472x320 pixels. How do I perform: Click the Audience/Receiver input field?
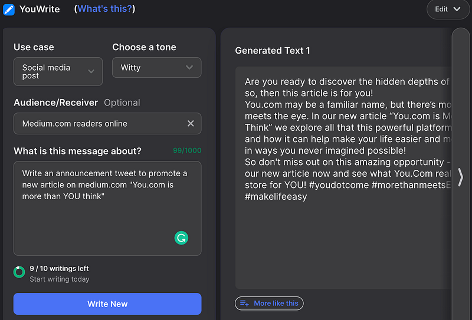pos(100,124)
